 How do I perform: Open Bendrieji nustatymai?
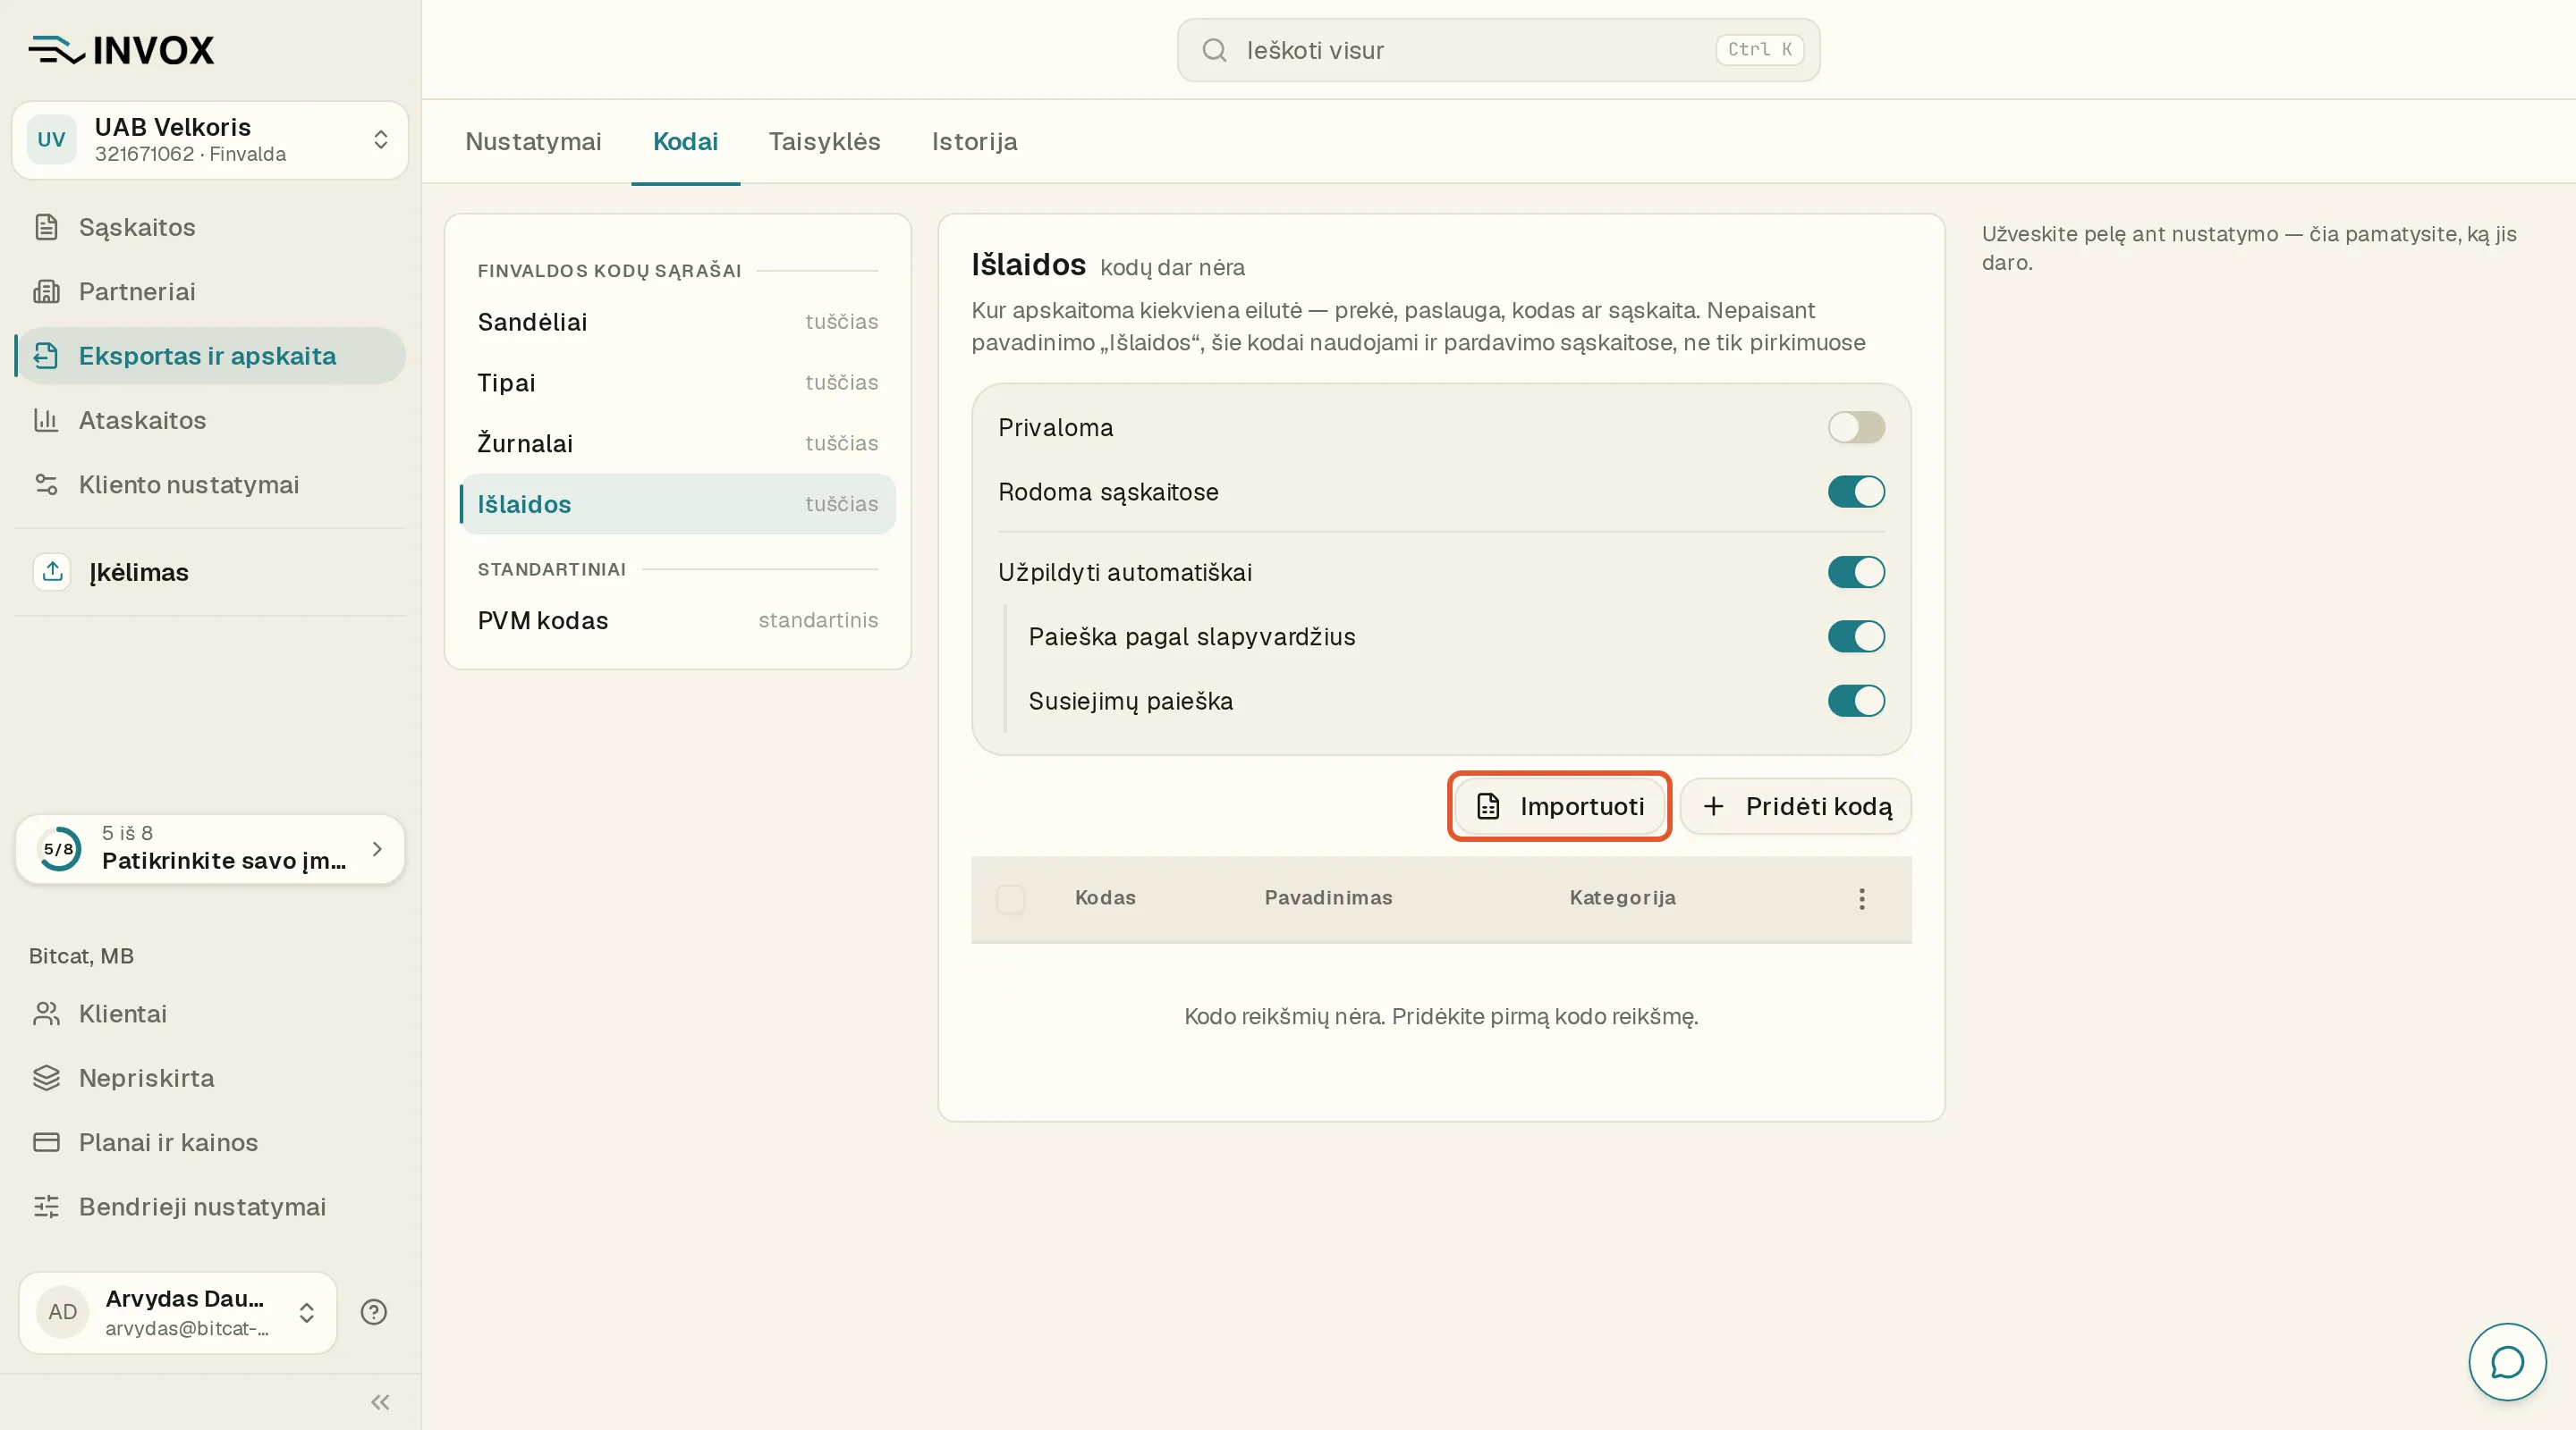210,1207
